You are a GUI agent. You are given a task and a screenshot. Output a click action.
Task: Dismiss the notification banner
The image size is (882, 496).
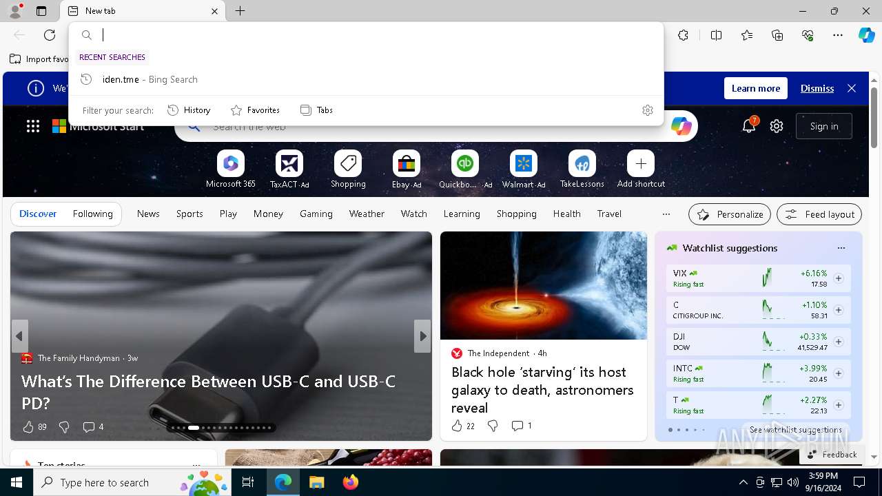817,88
